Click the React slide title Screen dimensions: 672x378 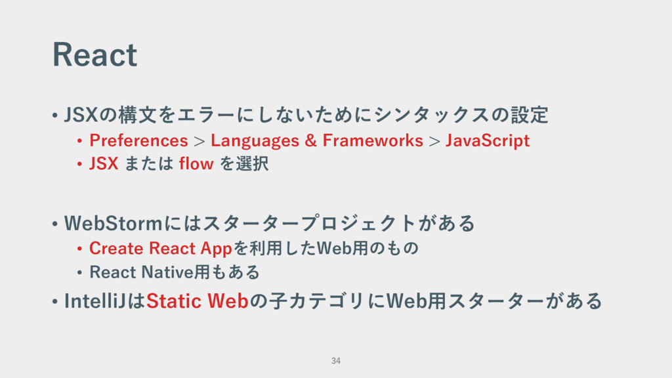click(x=94, y=54)
